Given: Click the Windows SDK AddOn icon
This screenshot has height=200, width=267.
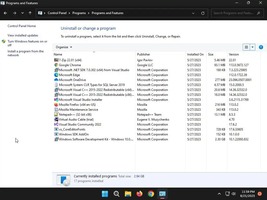Looking at the screenshot, I should [56, 134].
